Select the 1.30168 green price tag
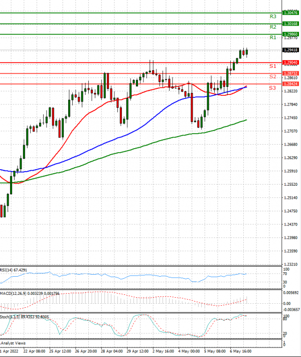Viewport: 301px width, 357px height. (290, 24)
